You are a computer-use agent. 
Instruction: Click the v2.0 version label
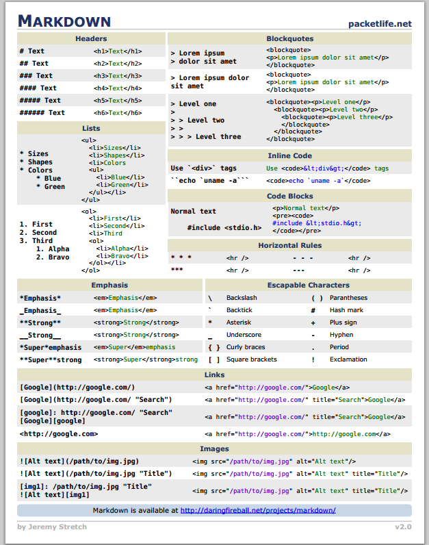coord(403,527)
